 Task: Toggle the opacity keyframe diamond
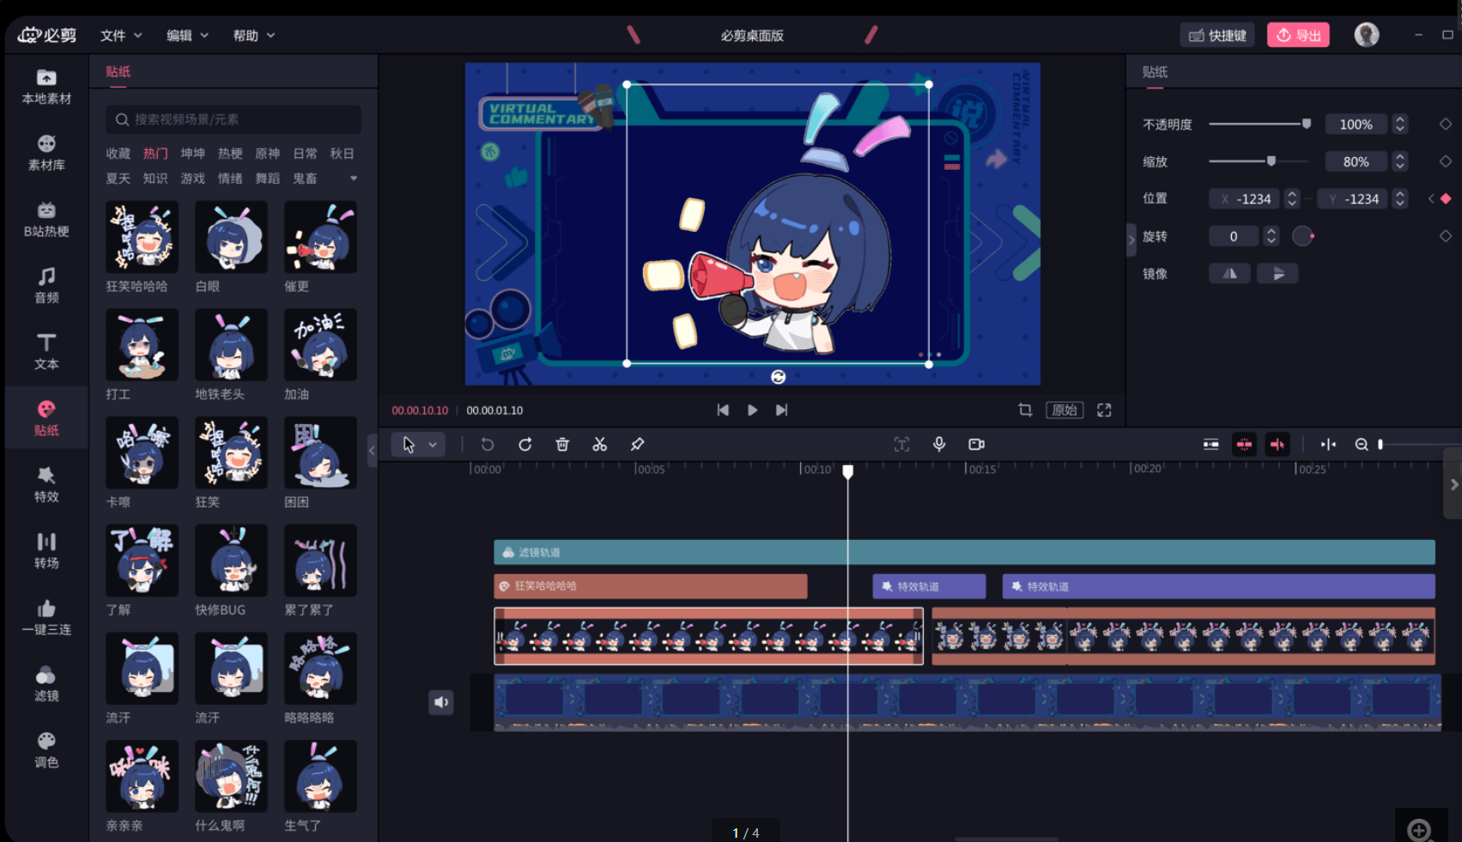click(1446, 124)
